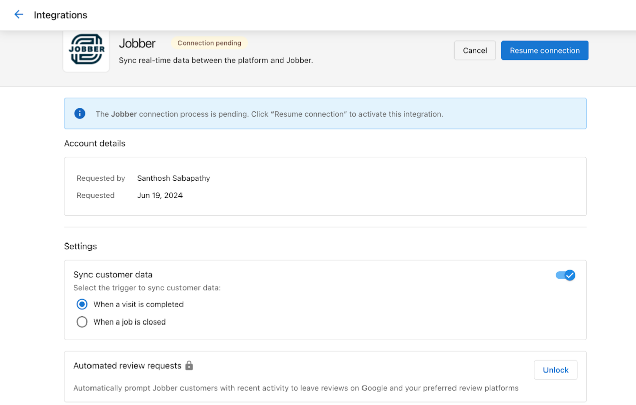
Task: Toggle the Sync customer data switch
Action: tap(565, 275)
